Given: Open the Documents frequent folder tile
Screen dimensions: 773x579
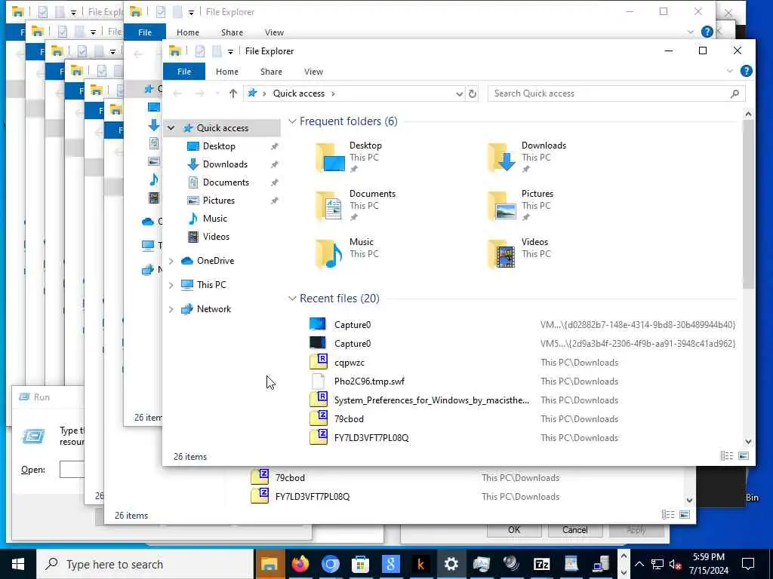Looking at the screenshot, I should tap(355, 206).
